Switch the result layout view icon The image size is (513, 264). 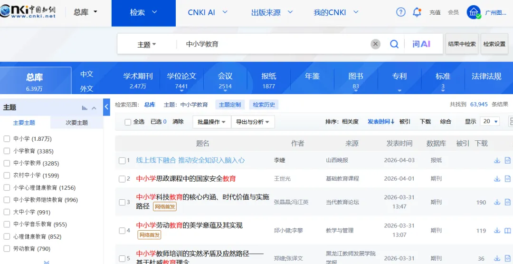pyautogui.click(x=511, y=121)
